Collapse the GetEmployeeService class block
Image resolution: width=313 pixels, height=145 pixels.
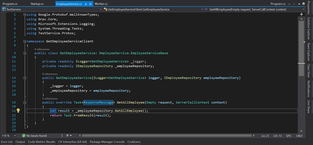pyautogui.click(x=25, y=53)
